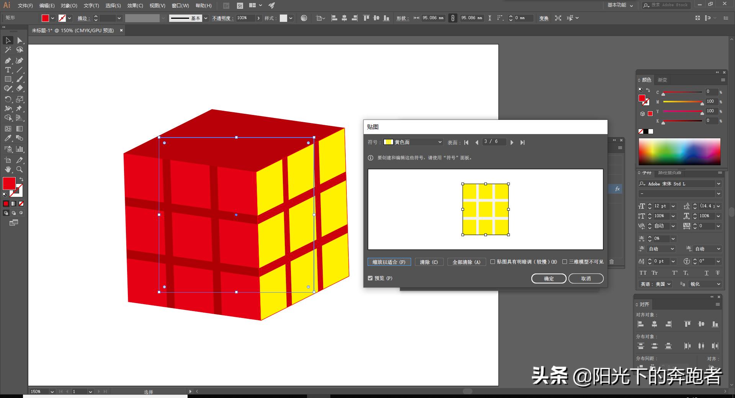Activate the Rotate tool
The width and height of the screenshot is (735, 398).
[x=8, y=99]
